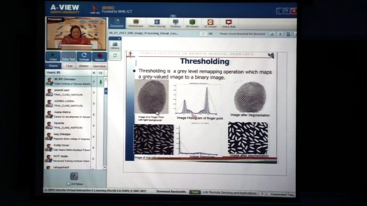The height and width of the screenshot is (206, 367).
Task: Expand the top header drop arrow
Action: pos(173,16)
